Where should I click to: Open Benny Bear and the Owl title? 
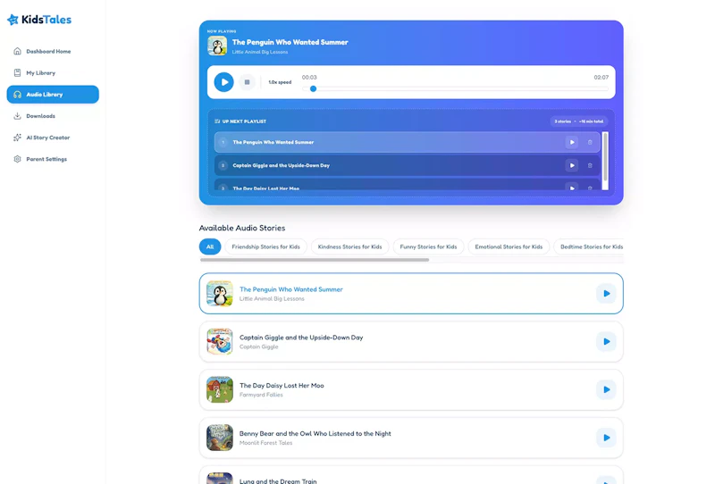pyautogui.click(x=315, y=434)
